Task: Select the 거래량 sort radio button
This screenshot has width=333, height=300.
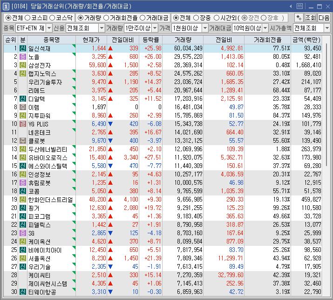Action: pos(80,18)
